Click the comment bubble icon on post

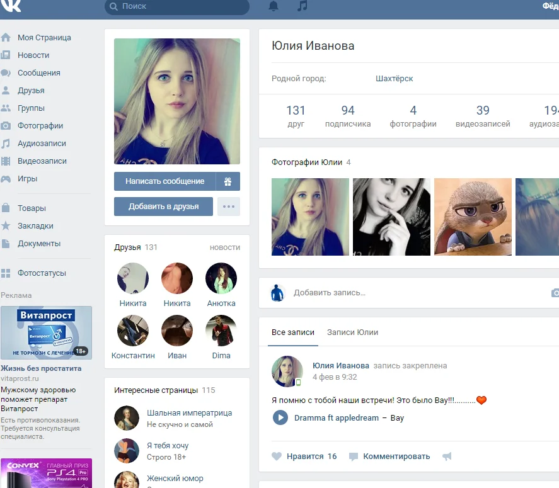354,457
